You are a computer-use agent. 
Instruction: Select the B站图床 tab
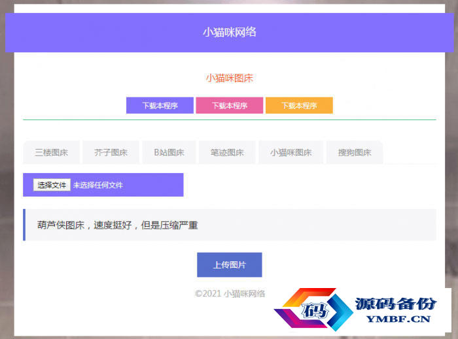[x=169, y=152]
